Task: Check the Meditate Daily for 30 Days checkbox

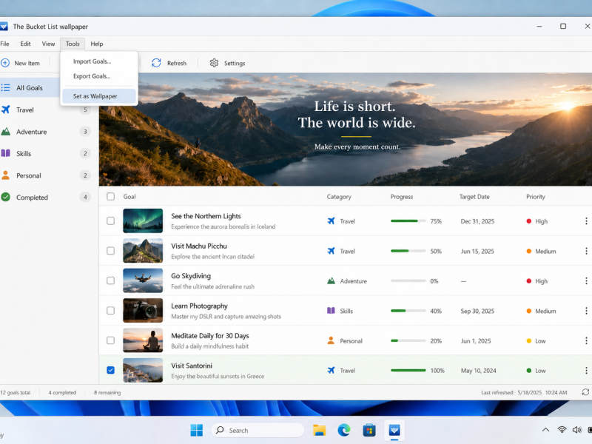Action: pyautogui.click(x=110, y=340)
